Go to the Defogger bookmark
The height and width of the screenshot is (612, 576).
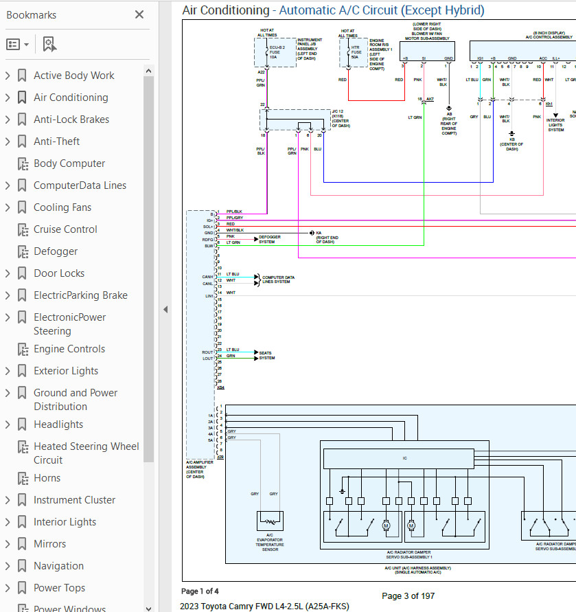pos(56,251)
